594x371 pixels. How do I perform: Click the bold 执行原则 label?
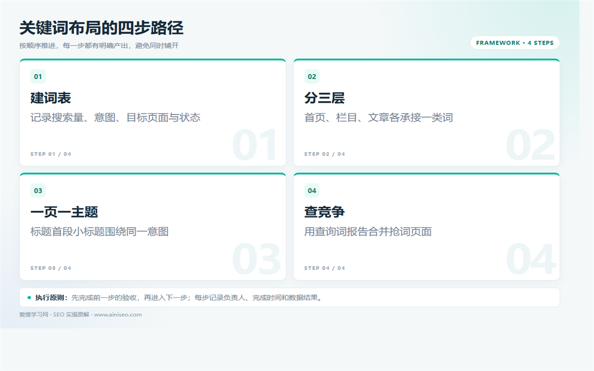(51, 298)
